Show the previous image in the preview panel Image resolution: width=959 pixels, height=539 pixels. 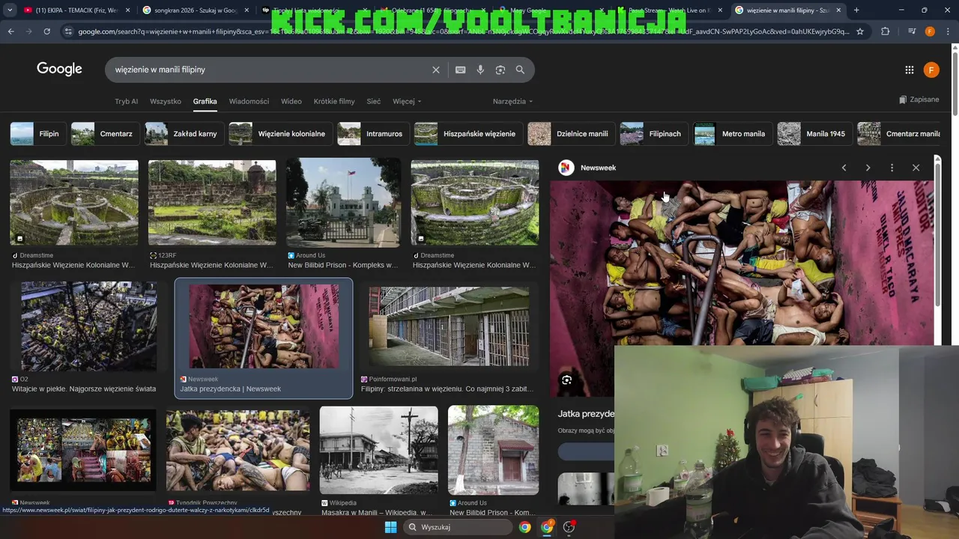click(844, 168)
